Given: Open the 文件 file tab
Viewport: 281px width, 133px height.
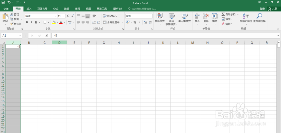Looking at the screenshot, I should [6, 9].
